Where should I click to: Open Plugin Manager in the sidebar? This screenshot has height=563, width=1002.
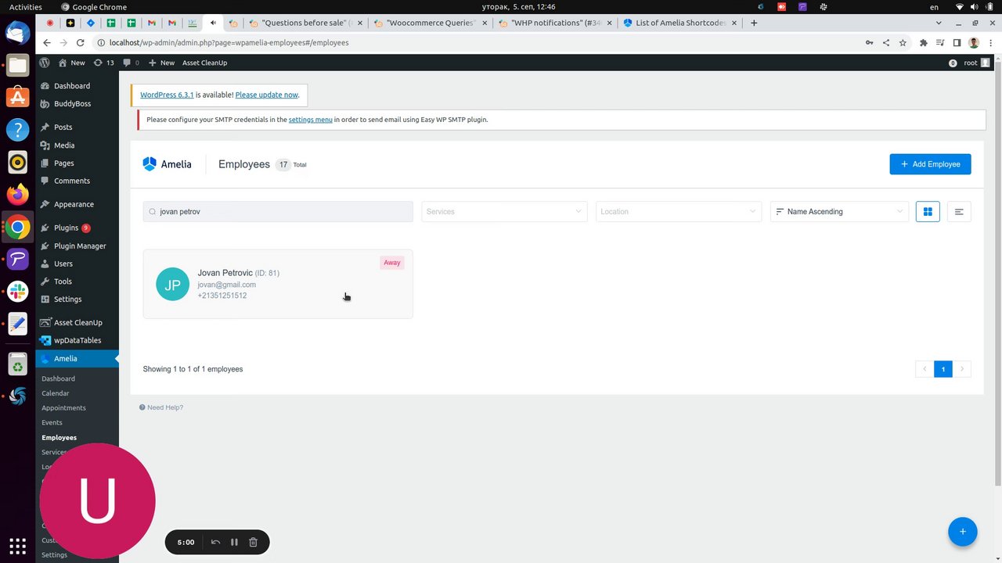tap(80, 246)
